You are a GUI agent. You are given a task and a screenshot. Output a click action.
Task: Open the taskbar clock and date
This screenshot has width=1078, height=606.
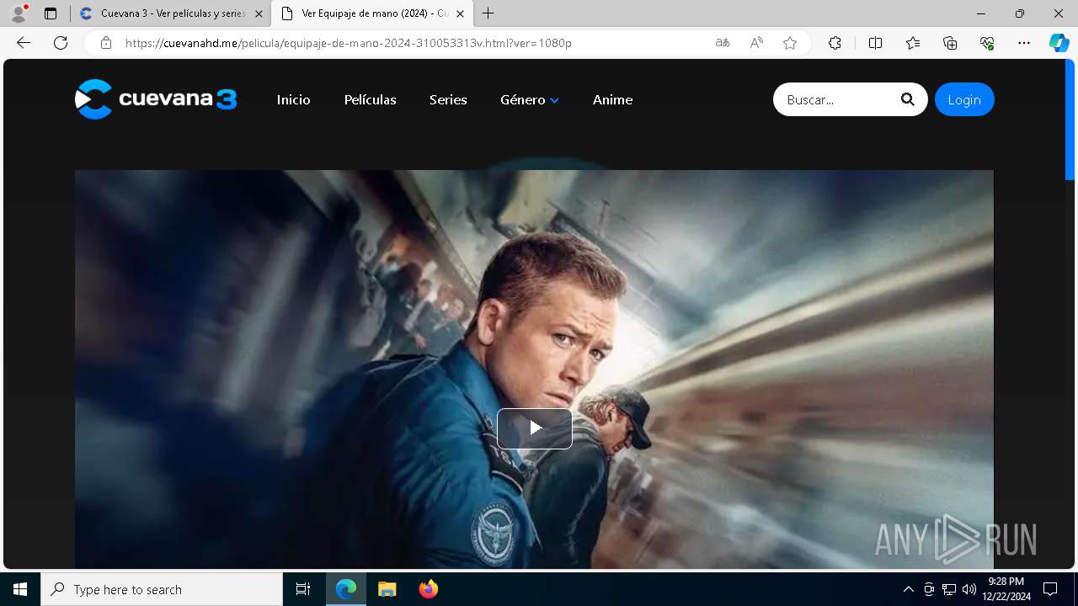[1006, 589]
